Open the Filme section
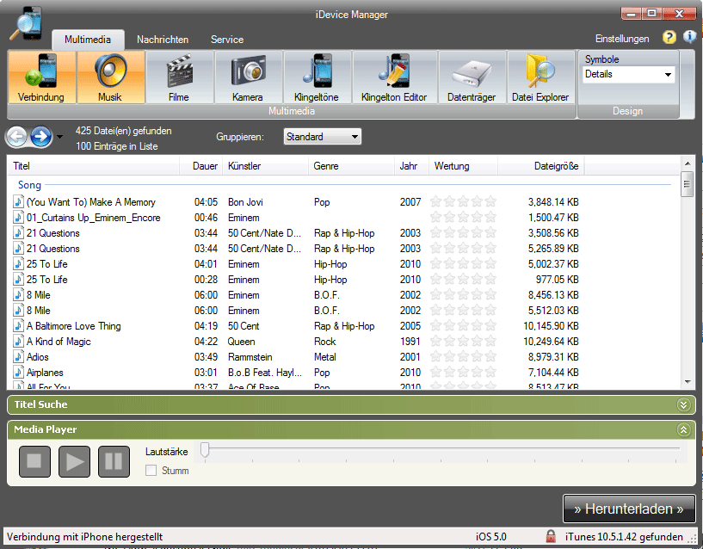The width and height of the screenshot is (703, 549). pos(179,77)
